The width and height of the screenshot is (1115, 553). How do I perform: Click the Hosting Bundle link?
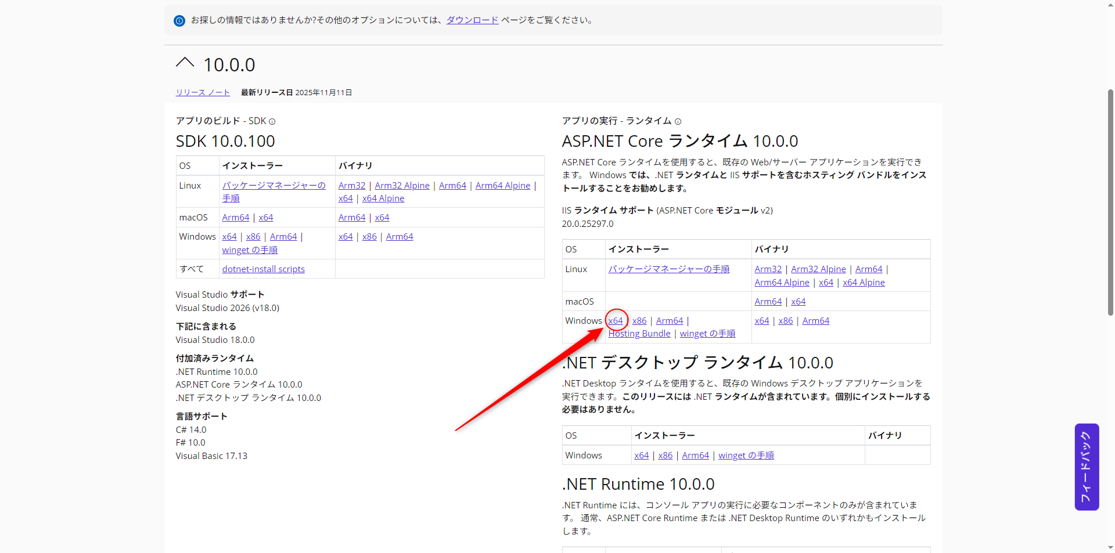pos(639,334)
